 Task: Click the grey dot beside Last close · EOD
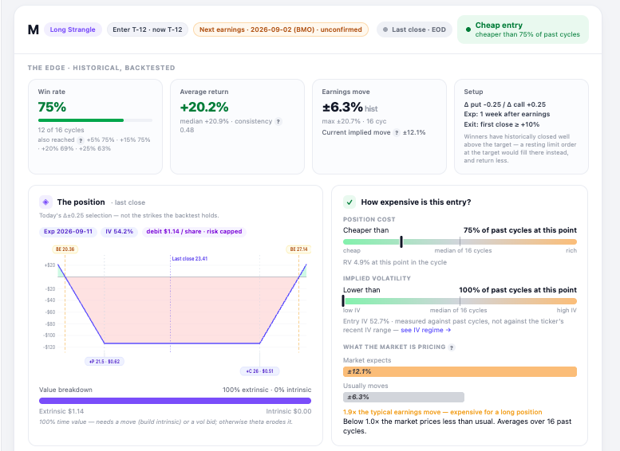[x=385, y=29]
